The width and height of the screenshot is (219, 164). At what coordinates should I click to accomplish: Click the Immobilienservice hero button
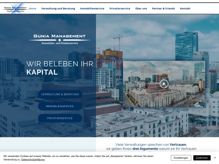(60, 106)
